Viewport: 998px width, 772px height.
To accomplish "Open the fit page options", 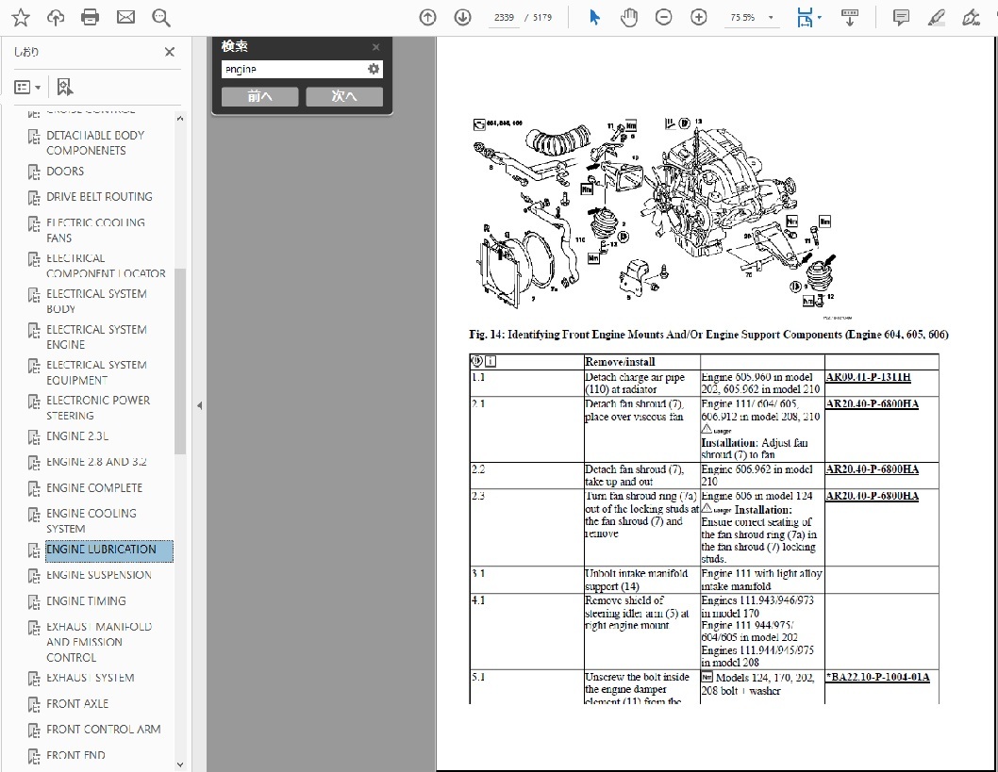I will (x=808, y=17).
